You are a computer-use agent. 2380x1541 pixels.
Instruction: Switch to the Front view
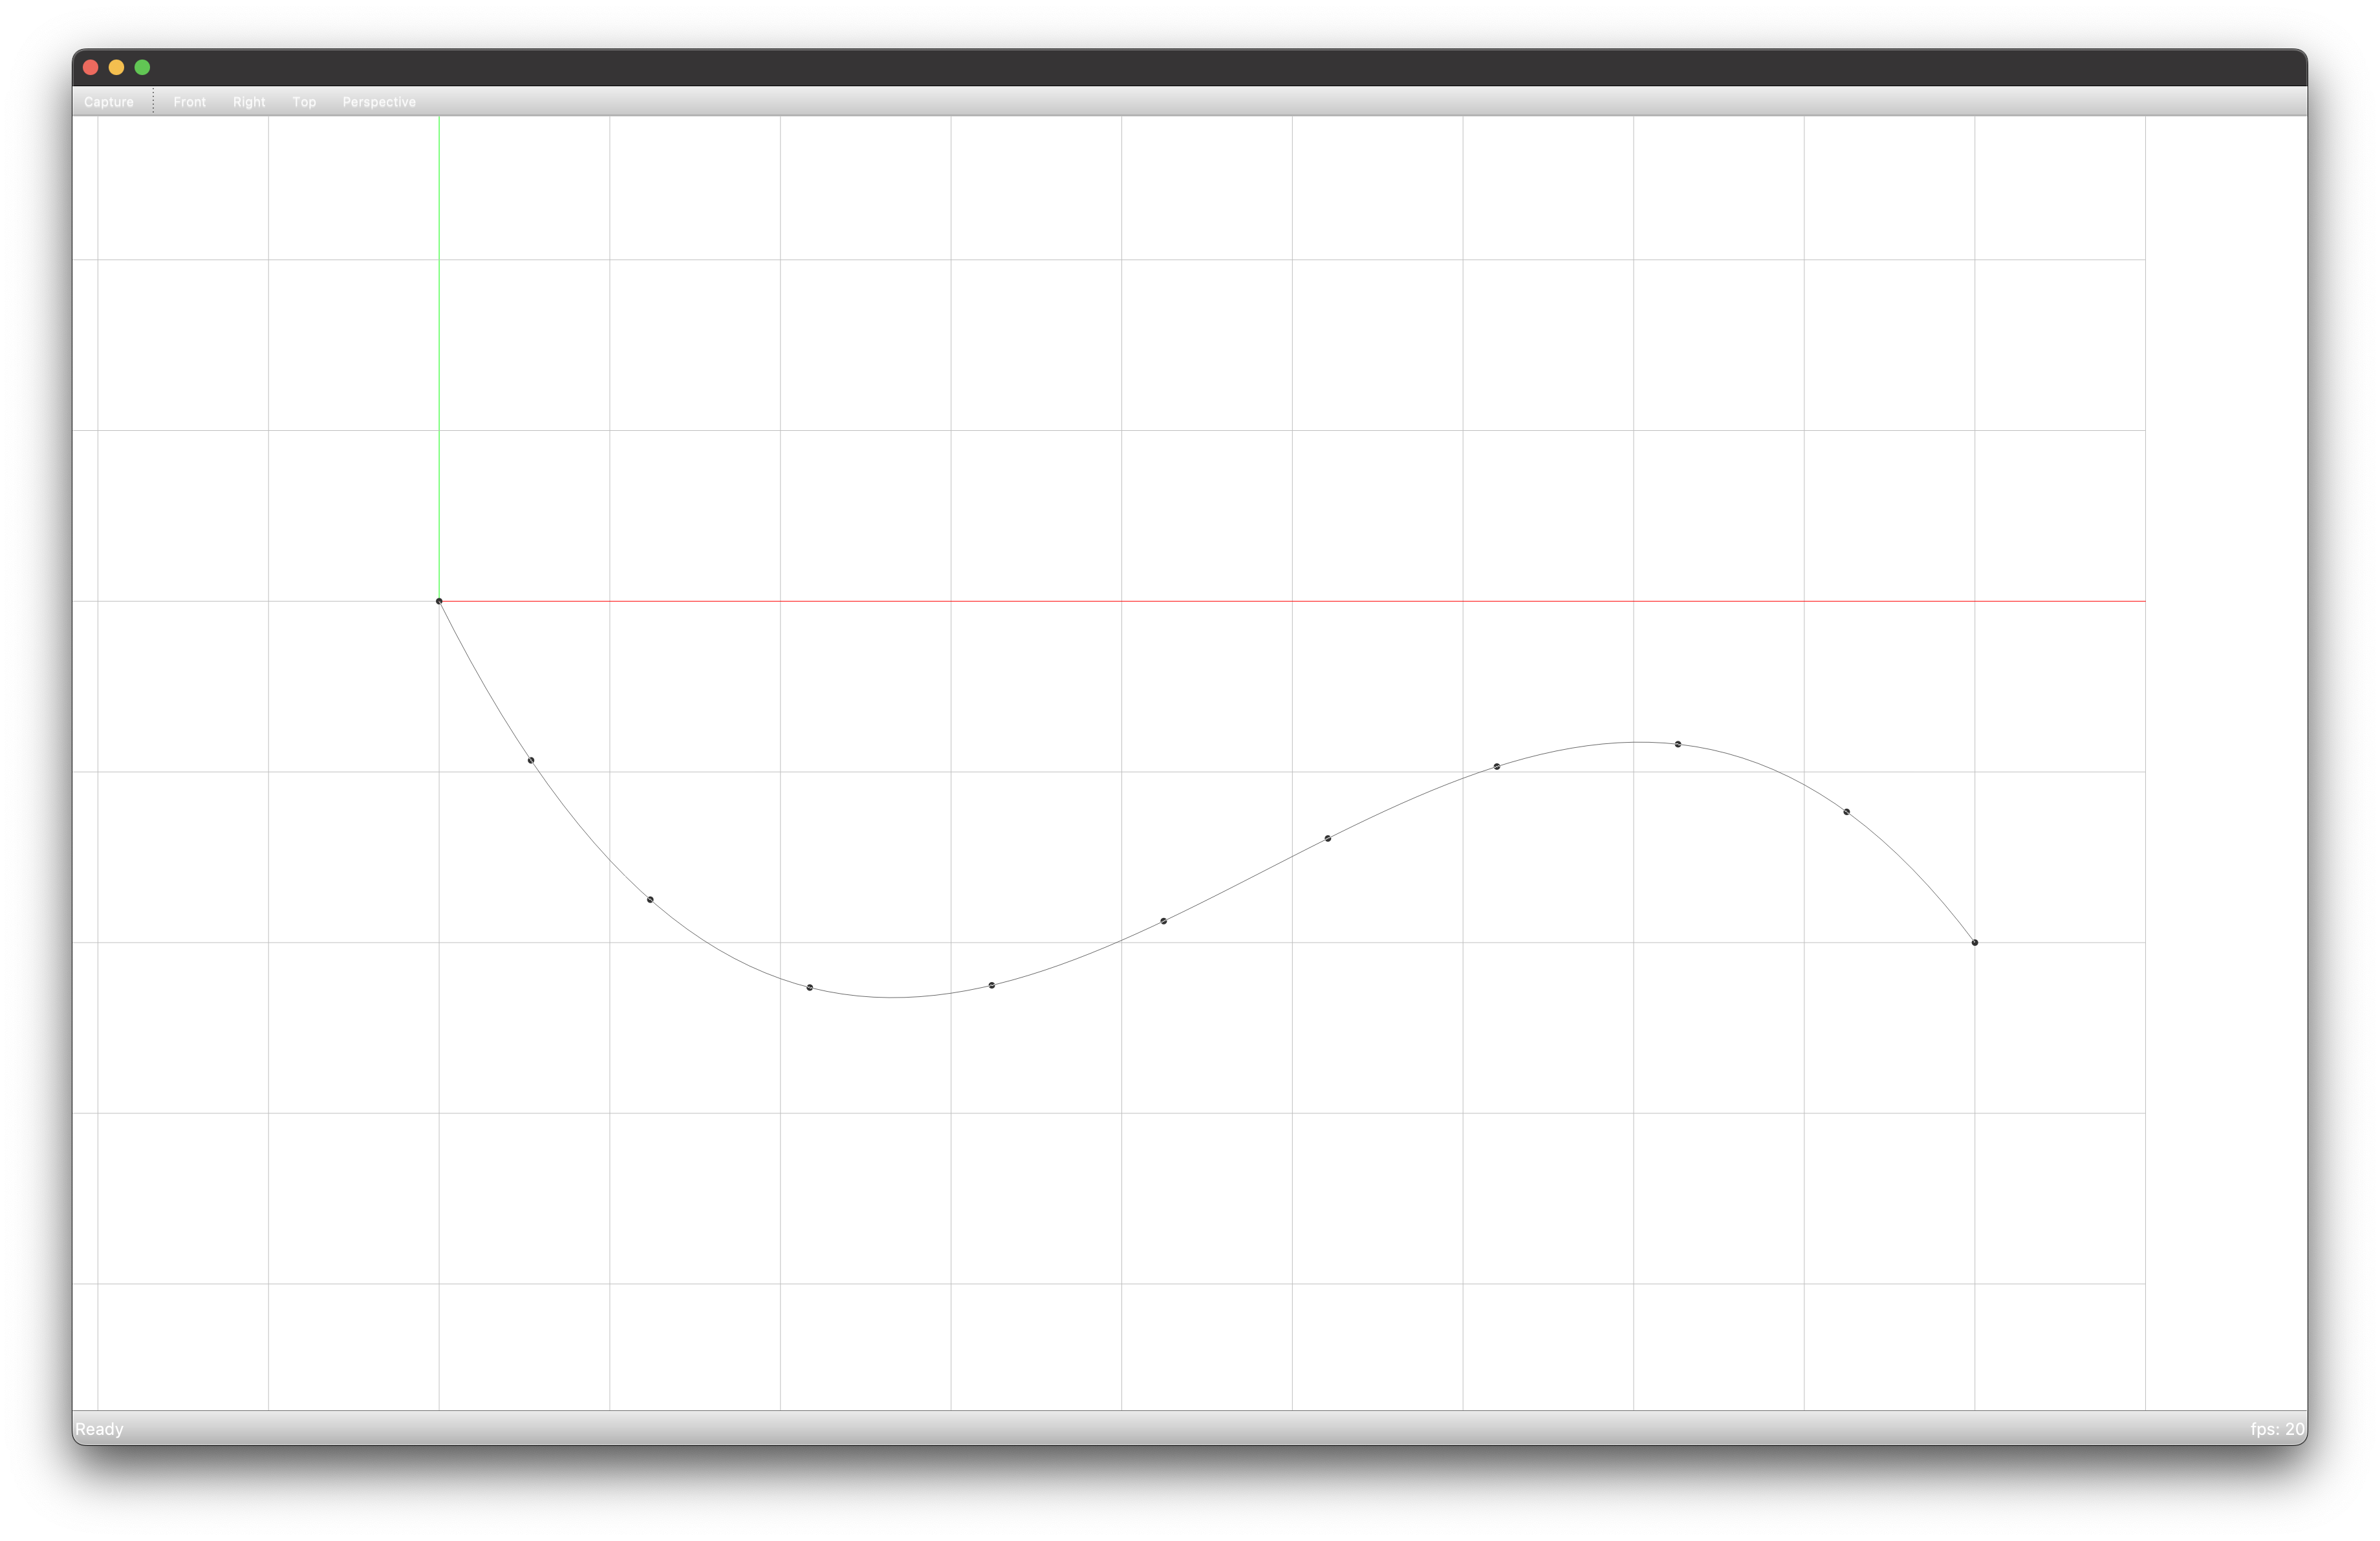coord(189,102)
